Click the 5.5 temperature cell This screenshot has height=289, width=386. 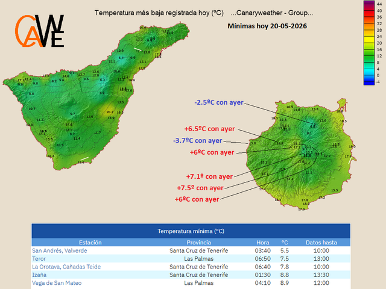click(x=285, y=250)
